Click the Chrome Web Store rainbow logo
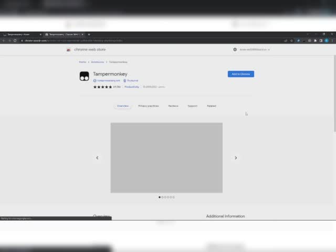This screenshot has height=252, width=336. coord(68,50)
